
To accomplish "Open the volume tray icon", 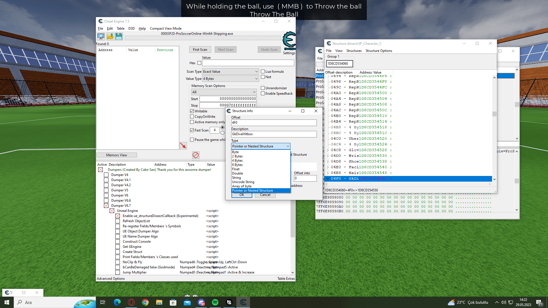I will [504, 302].
